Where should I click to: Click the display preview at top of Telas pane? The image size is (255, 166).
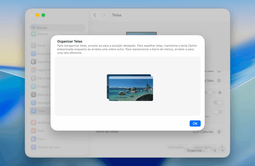pos(142,33)
